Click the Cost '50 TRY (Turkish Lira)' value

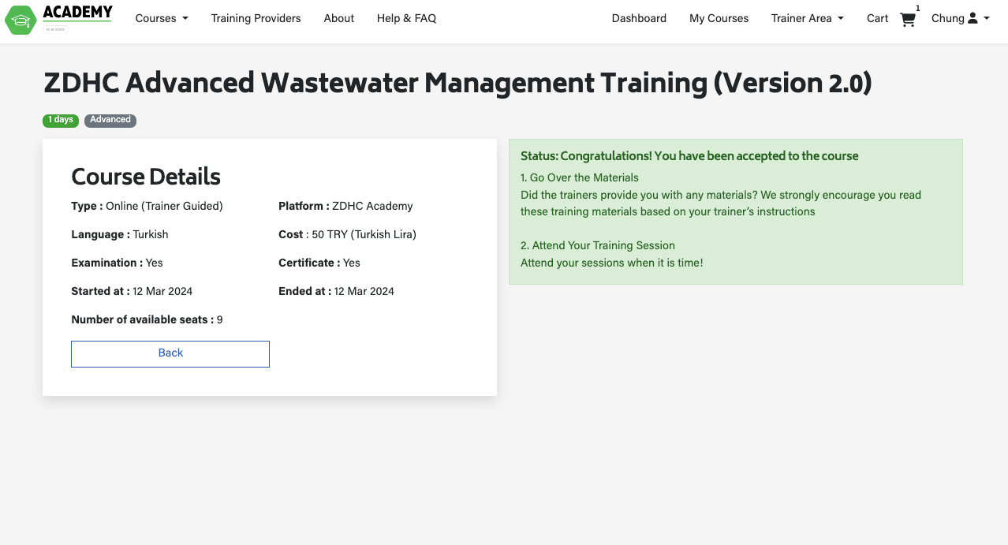[364, 234]
